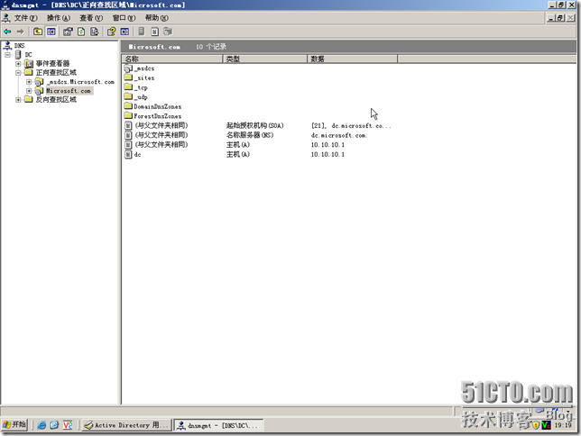Select the _sites folder in the list
This screenshot has width=581, height=436.
click(x=139, y=78)
